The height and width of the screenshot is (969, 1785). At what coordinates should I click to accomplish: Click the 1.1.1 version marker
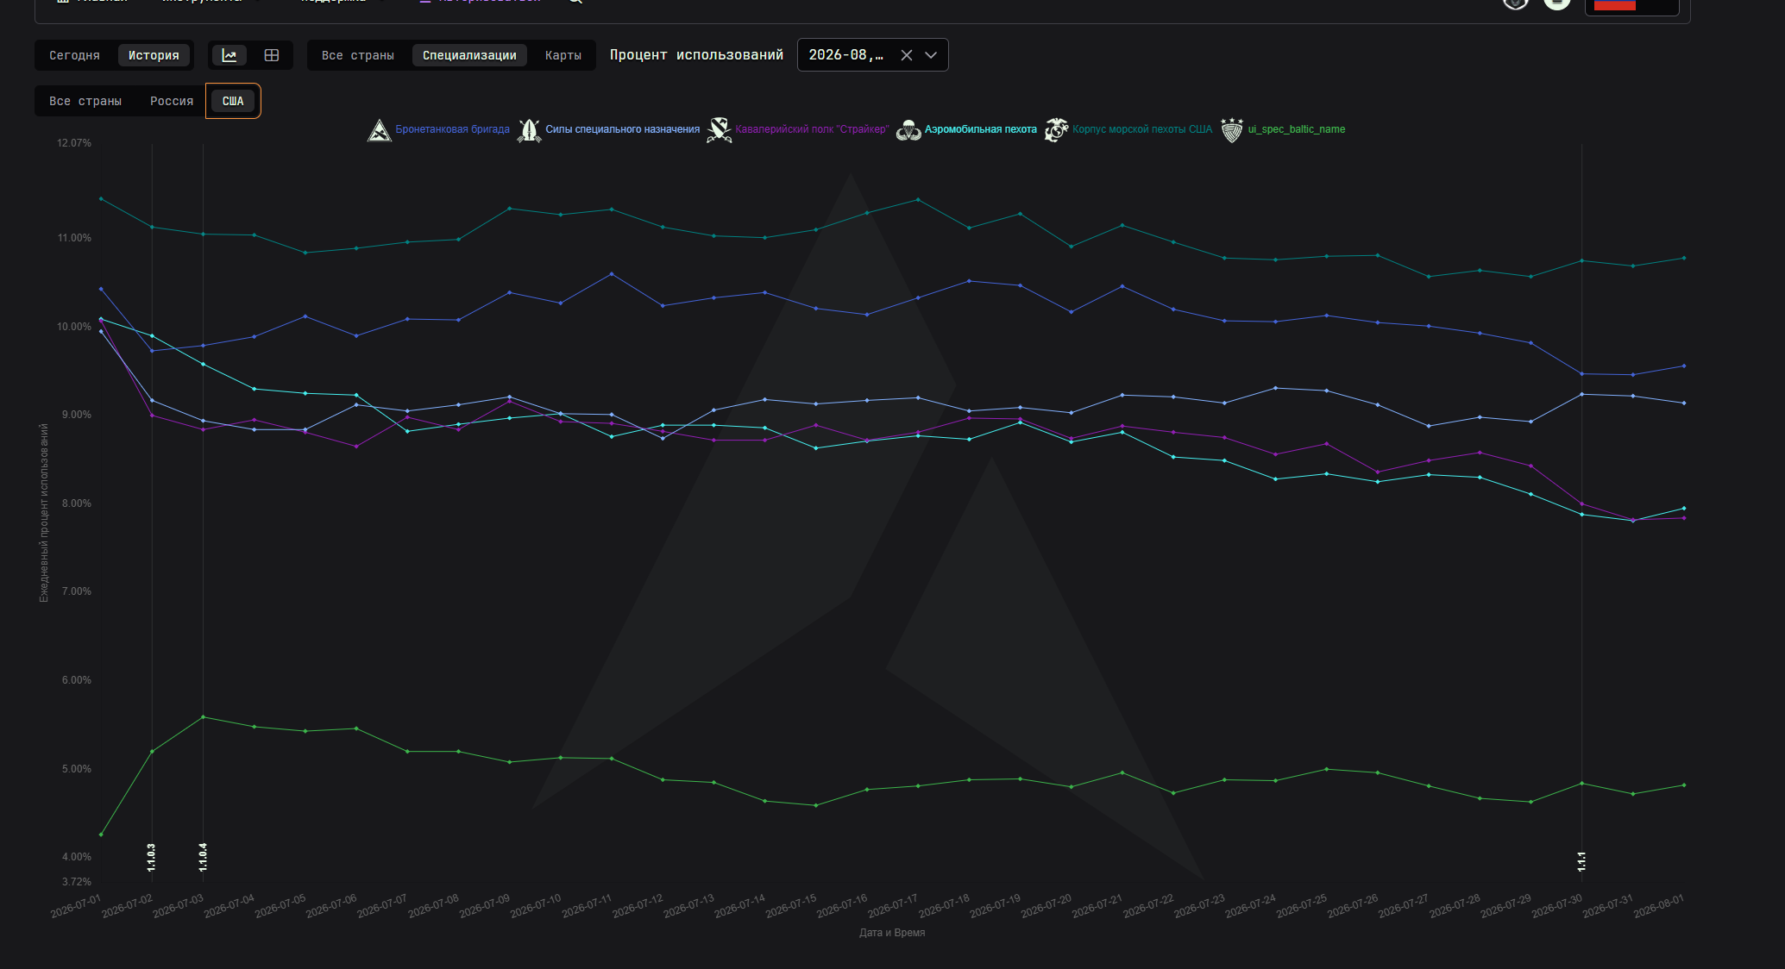click(x=1581, y=861)
